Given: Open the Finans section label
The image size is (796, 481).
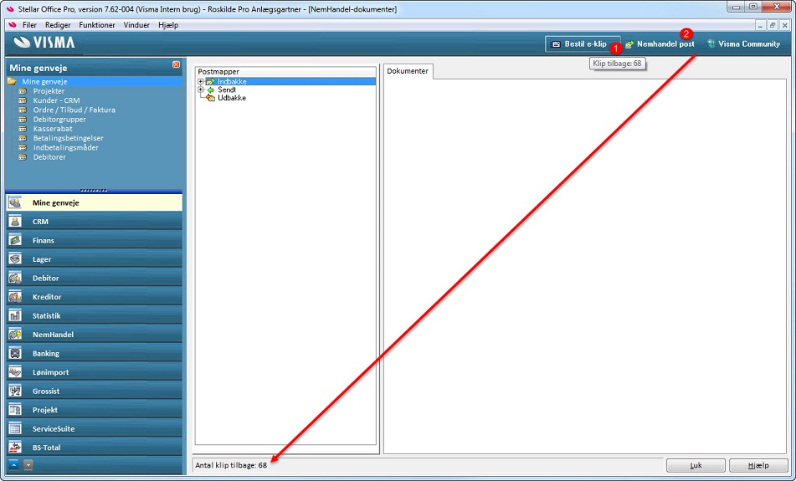Looking at the screenshot, I should pos(44,240).
